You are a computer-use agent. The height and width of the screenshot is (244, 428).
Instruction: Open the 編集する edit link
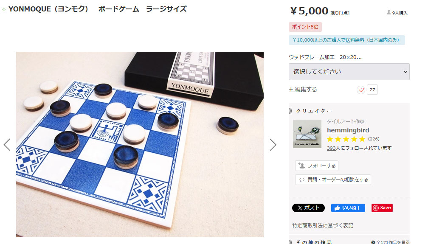303,90
